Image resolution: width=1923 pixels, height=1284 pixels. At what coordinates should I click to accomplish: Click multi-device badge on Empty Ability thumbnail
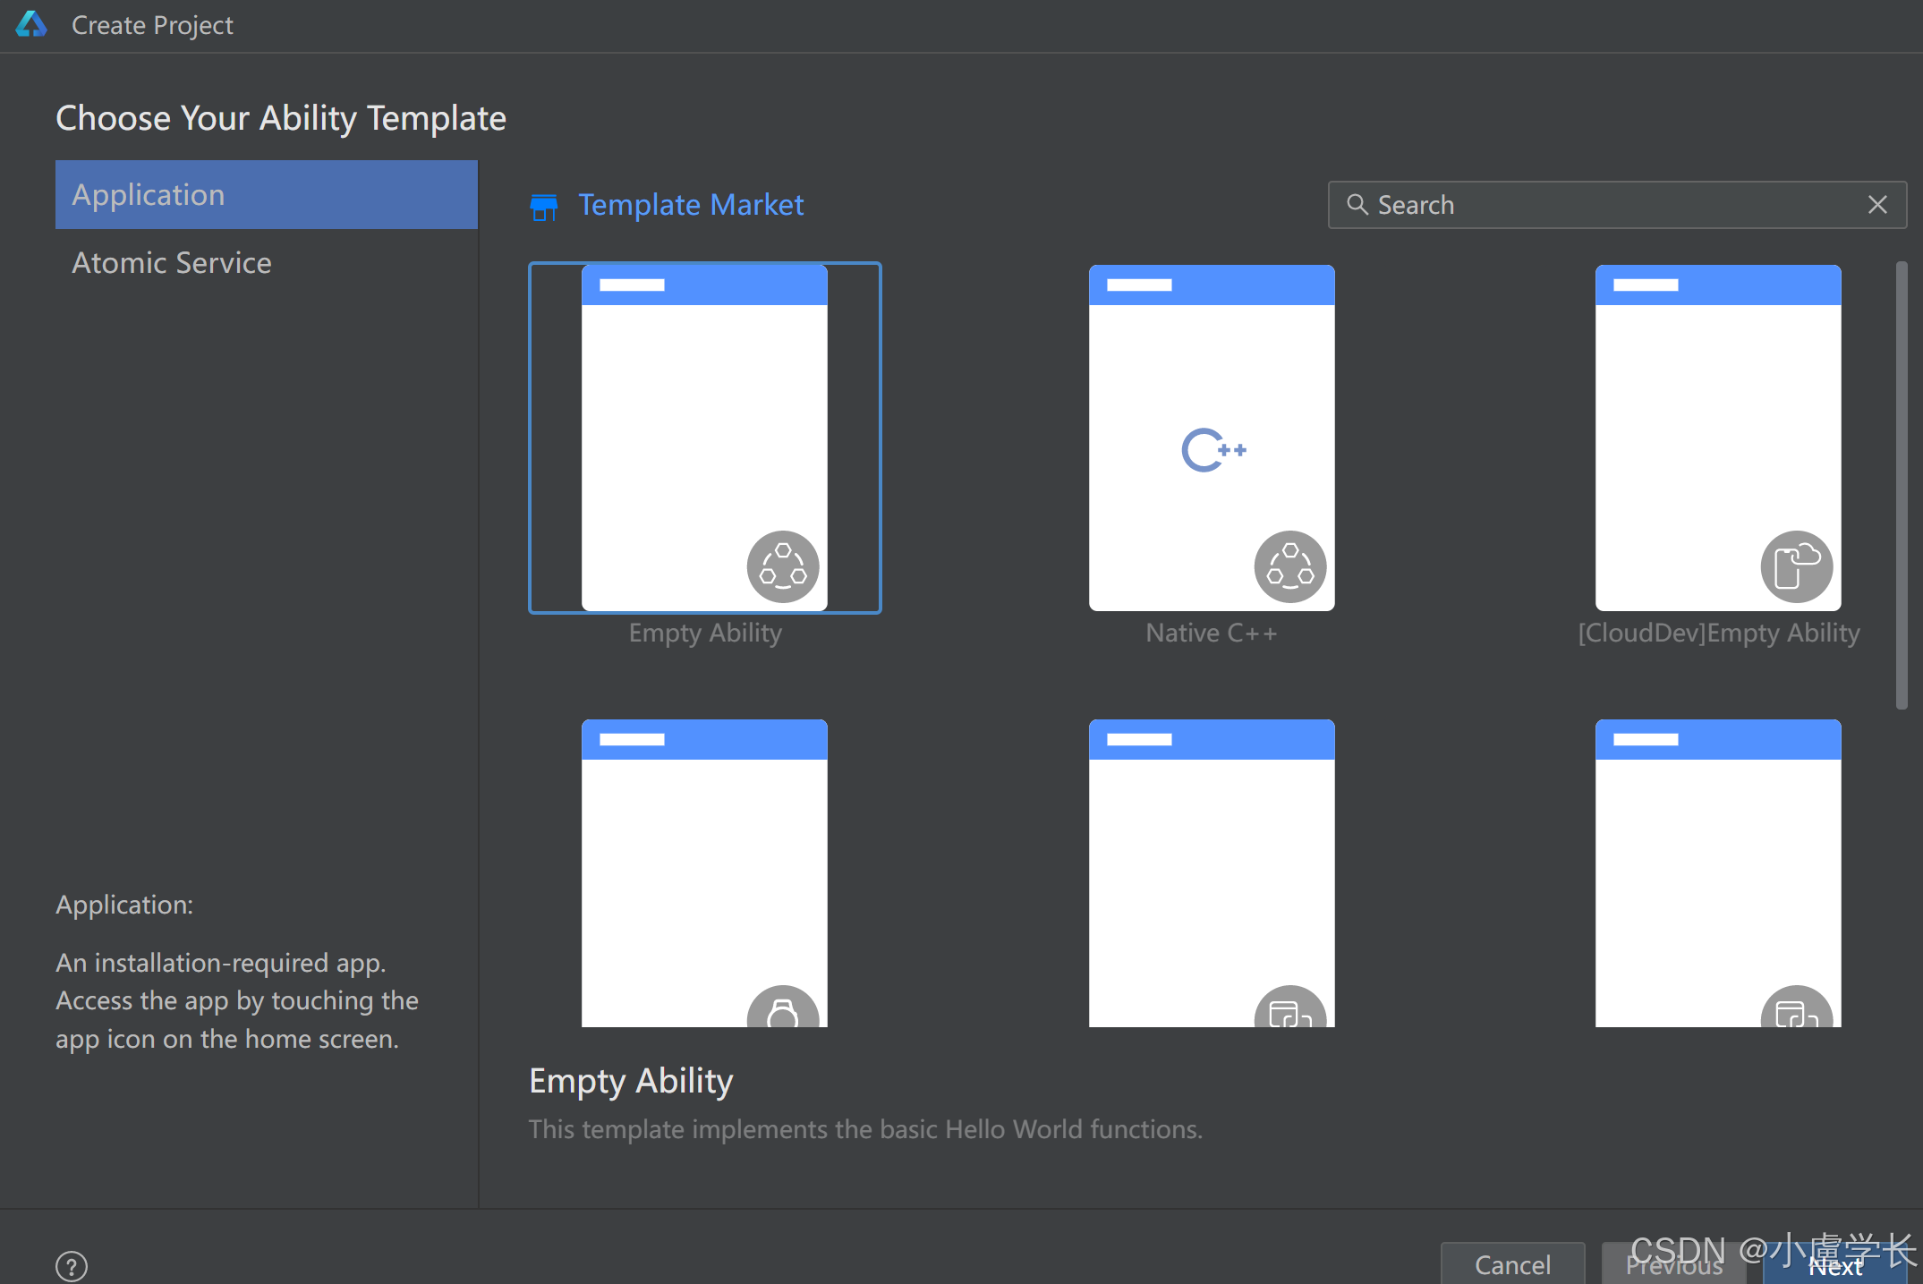click(x=782, y=566)
